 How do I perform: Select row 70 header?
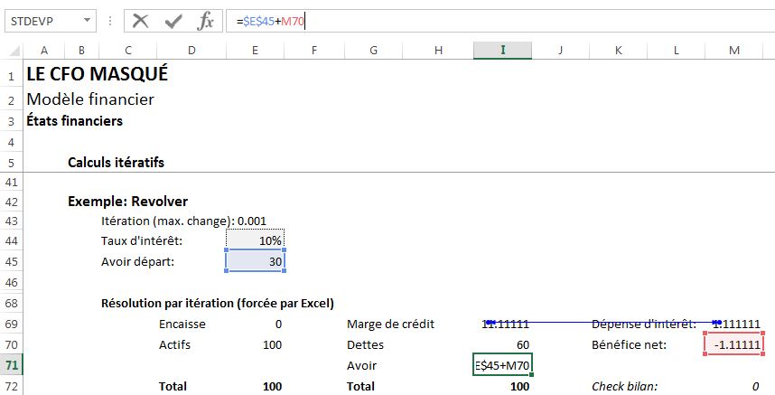click(12, 345)
